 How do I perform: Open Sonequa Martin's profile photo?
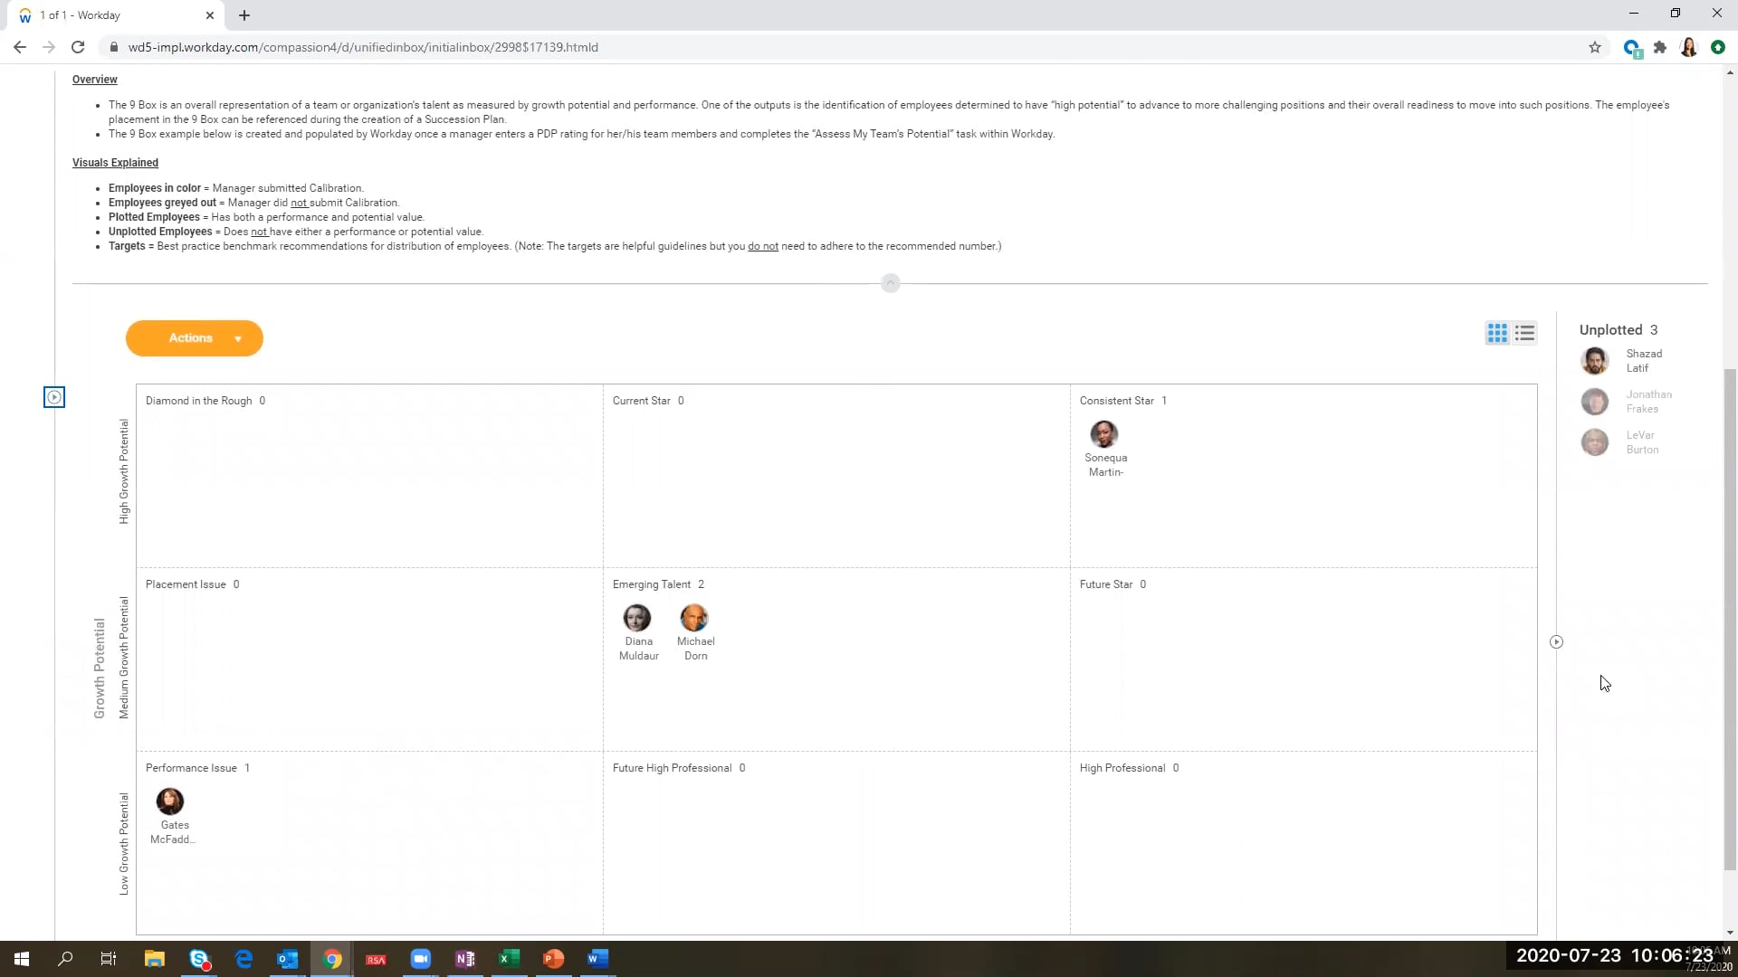tap(1103, 434)
